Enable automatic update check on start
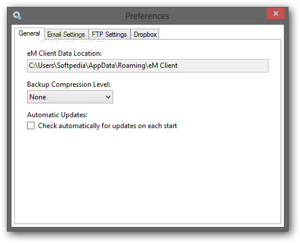 click(x=31, y=126)
